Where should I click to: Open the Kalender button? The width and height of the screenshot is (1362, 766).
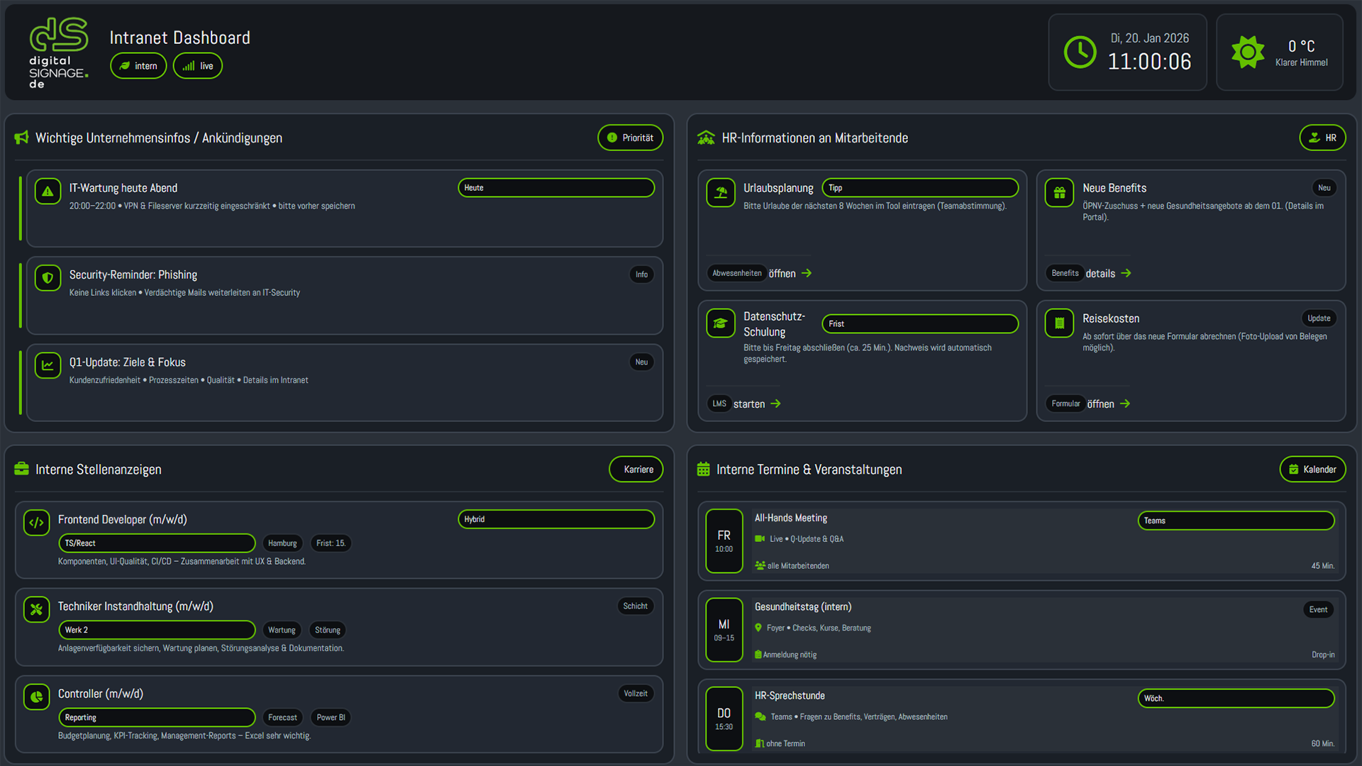[x=1312, y=469]
